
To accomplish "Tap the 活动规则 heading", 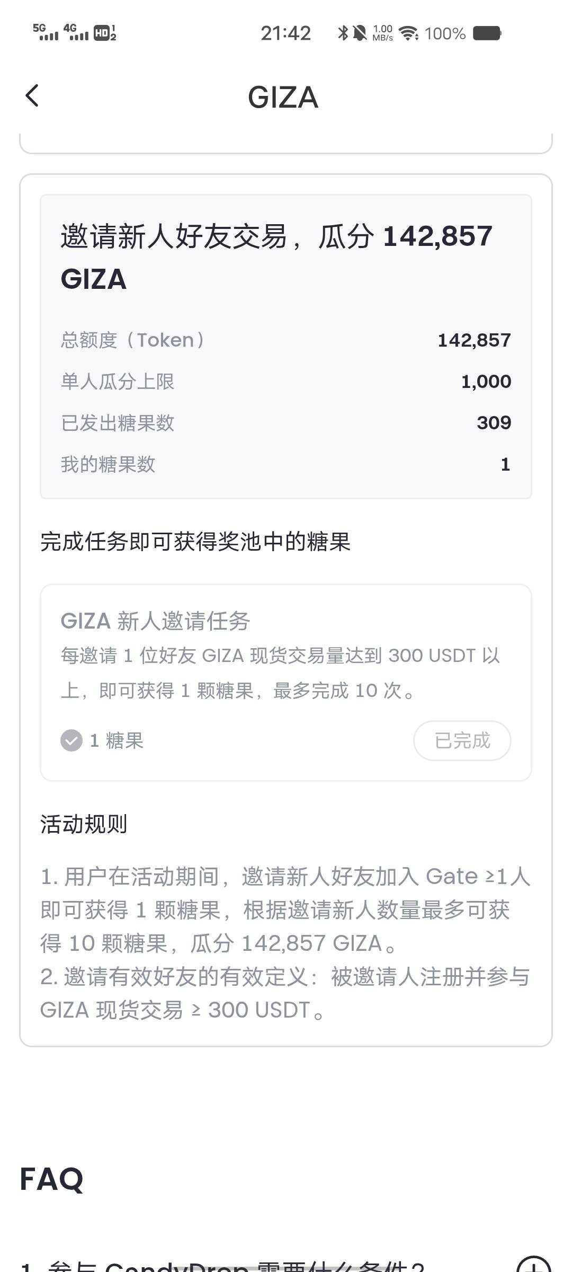I will click(x=84, y=824).
